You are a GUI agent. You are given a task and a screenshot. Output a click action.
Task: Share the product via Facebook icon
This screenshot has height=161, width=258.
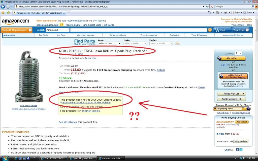coord(237,150)
